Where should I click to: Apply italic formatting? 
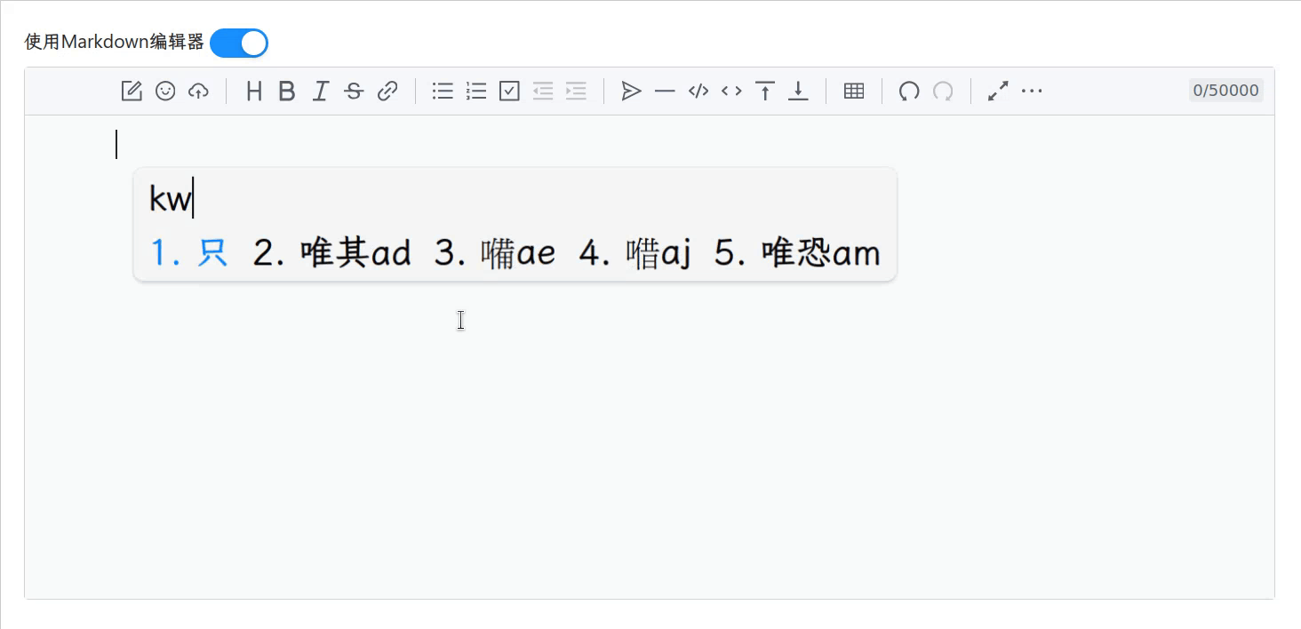321,91
